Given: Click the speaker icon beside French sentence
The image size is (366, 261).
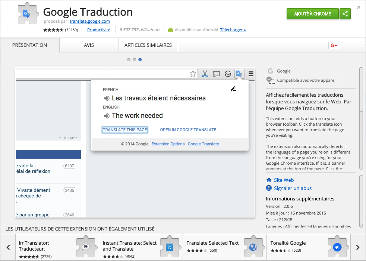Looking at the screenshot, I should point(107,98).
